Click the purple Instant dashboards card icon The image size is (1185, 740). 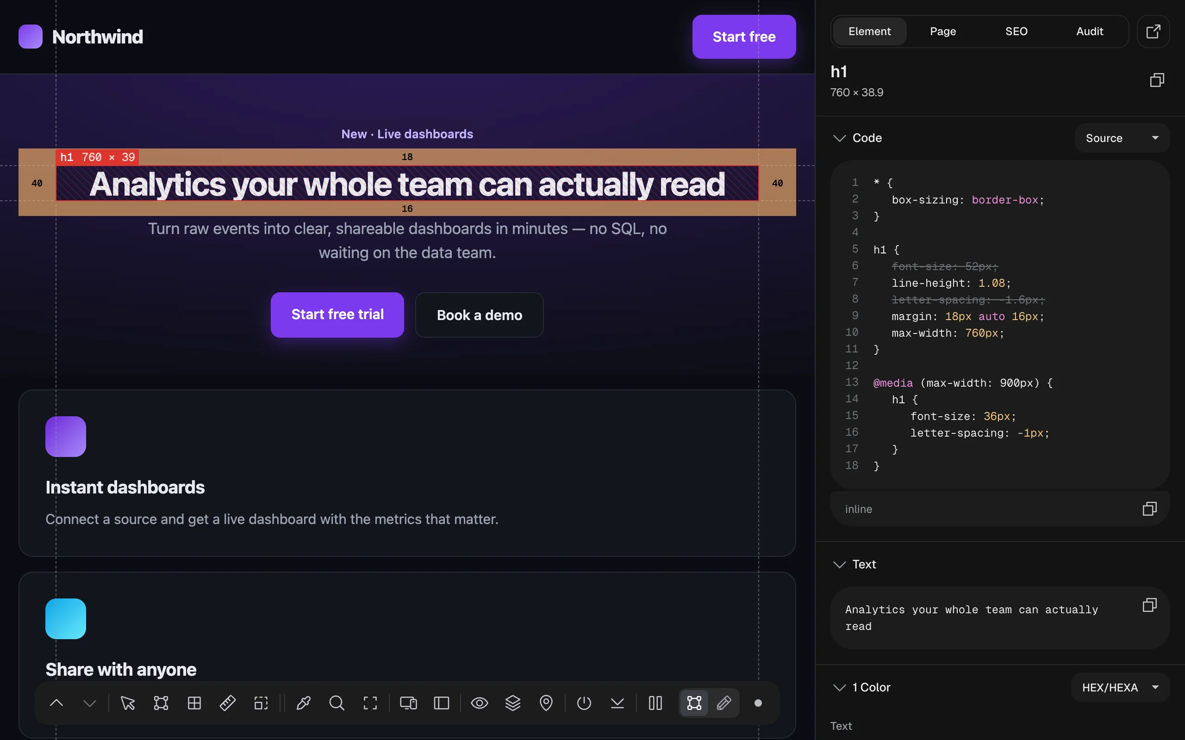point(66,437)
